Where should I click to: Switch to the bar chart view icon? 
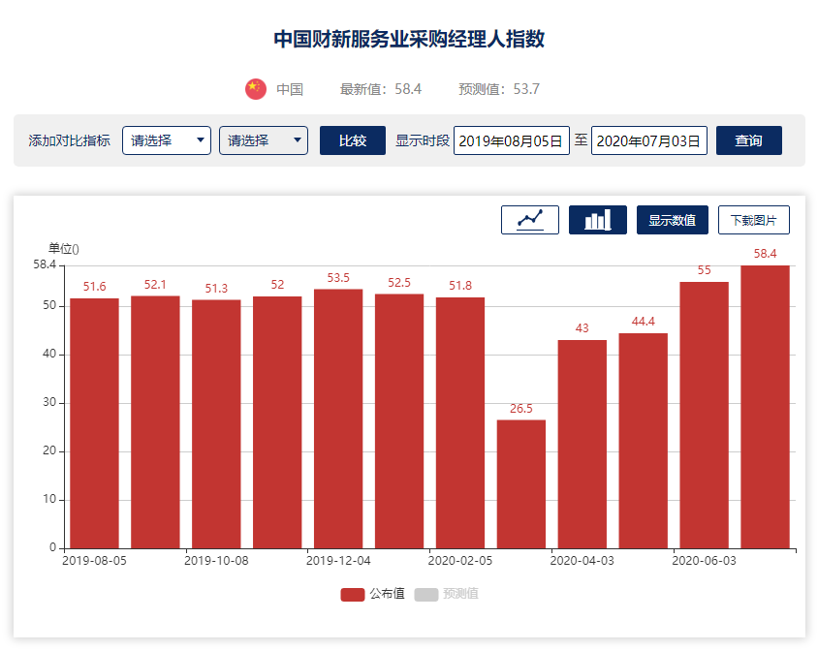pos(597,220)
